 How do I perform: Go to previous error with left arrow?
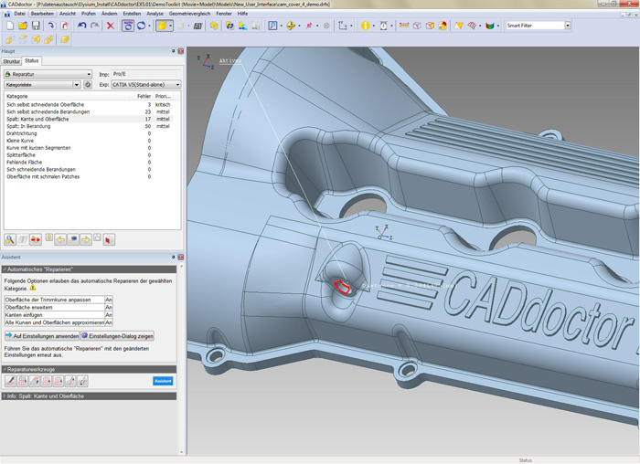coord(59,239)
